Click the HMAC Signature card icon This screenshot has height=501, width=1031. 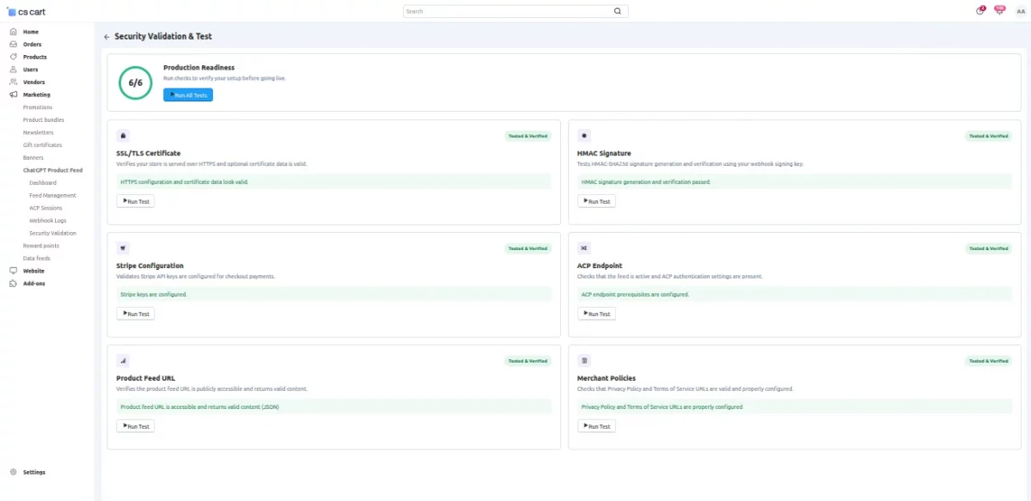(x=584, y=136)
